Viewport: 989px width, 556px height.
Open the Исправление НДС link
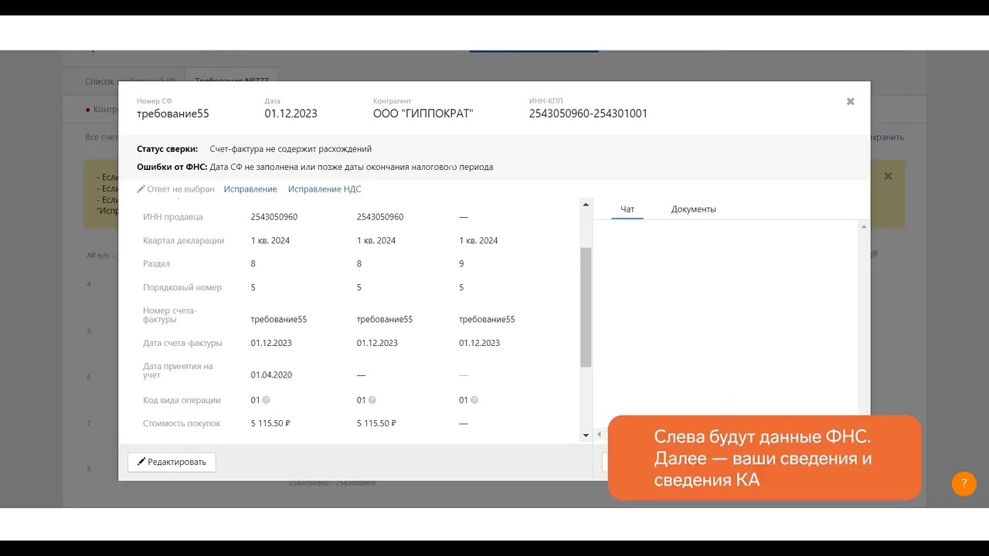(x=325, y=189)
